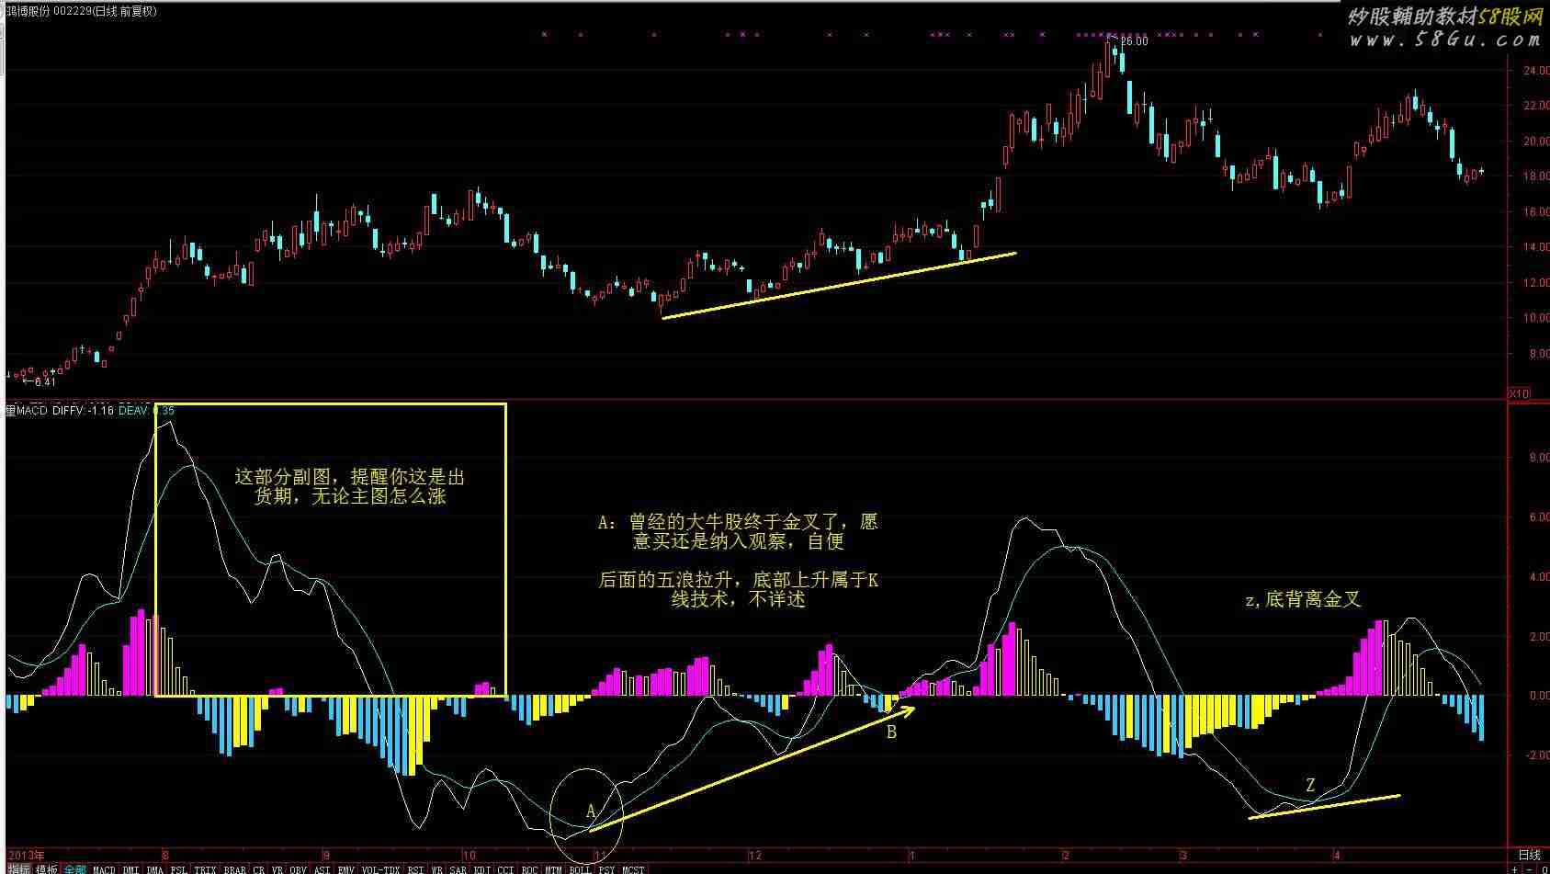Click the Z bottom divergence marker
The image size is (1550, 874).
tap(1310, 786)
